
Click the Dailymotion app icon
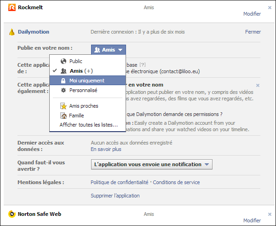[12, 32]
